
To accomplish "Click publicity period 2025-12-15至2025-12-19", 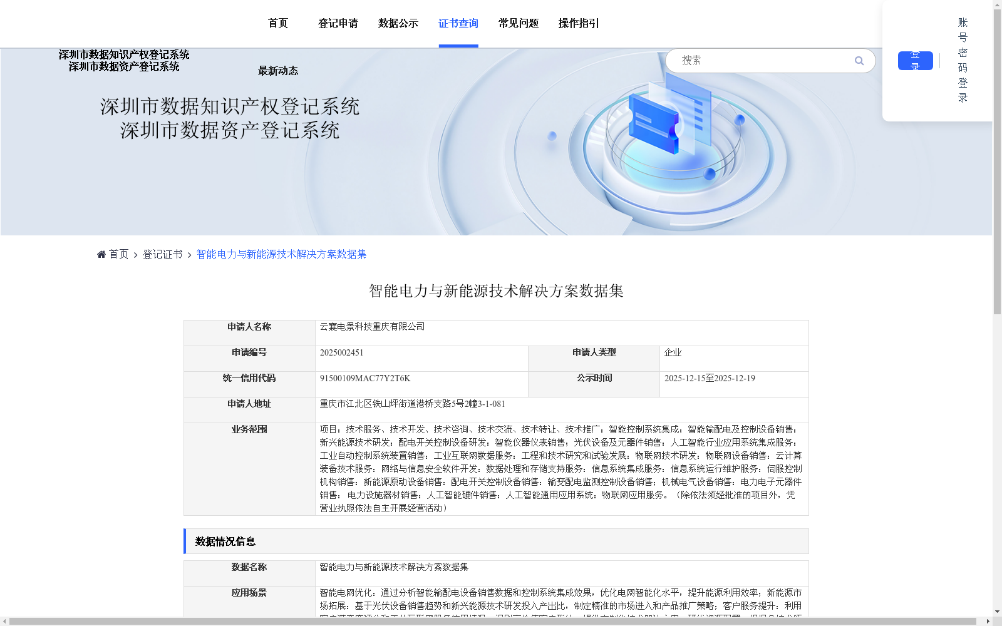I will [x=710, y=378].
